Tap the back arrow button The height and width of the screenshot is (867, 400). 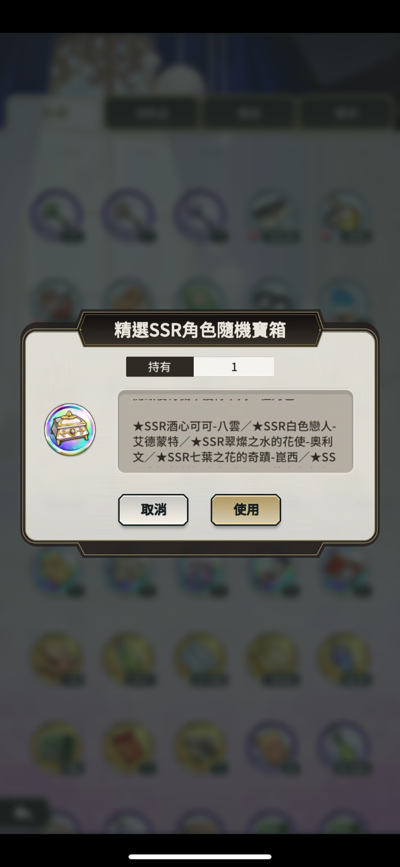pos(22,813)
